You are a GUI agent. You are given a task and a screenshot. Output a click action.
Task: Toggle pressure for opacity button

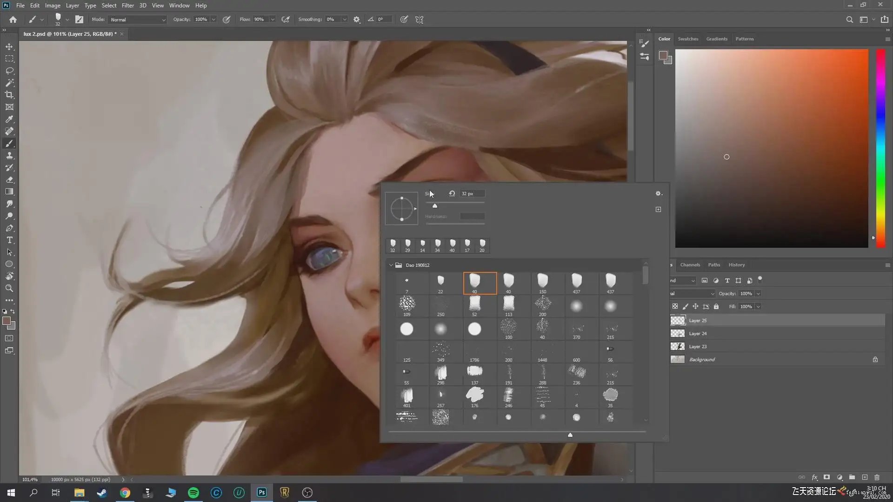pos(227,20)
